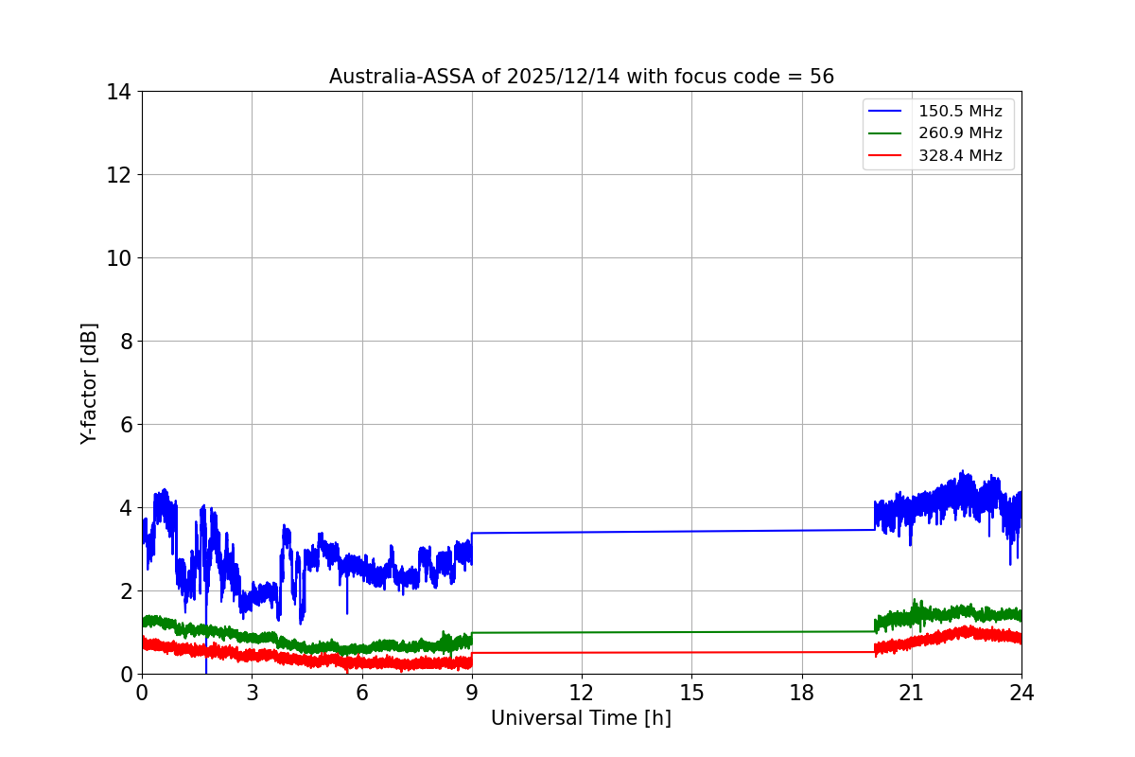Click the x-axis tick label 0
This screenshot has height=757, width=1135.
142,693
